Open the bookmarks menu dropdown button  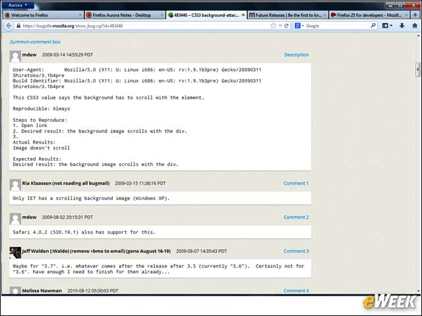click(x=387, y=26)
